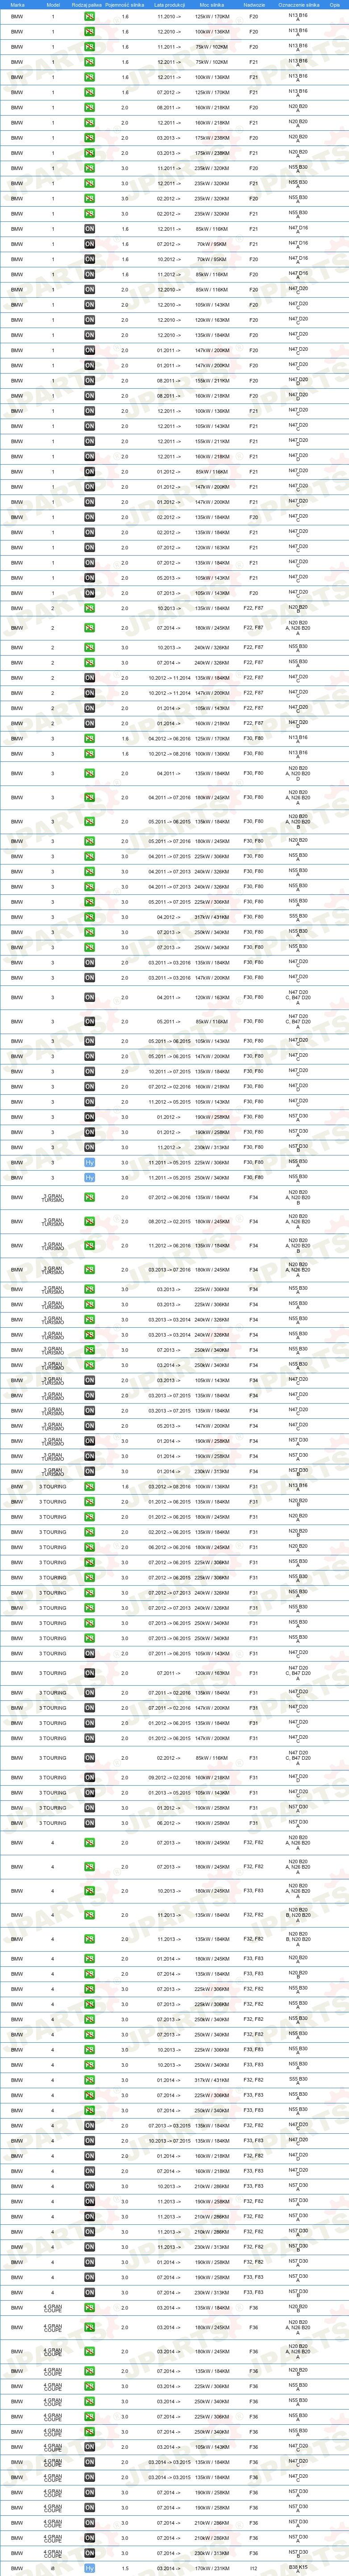Click the Marka column header

(x=17, y=5)
